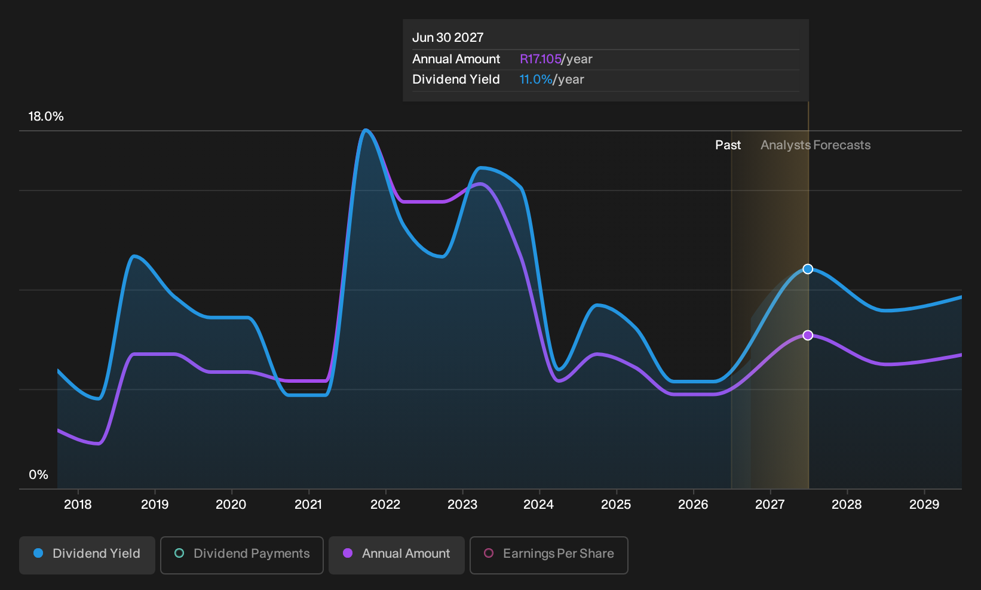Toggle the Annual Amount series
This screenshot has width=981, height=590.
pos(397,555)
